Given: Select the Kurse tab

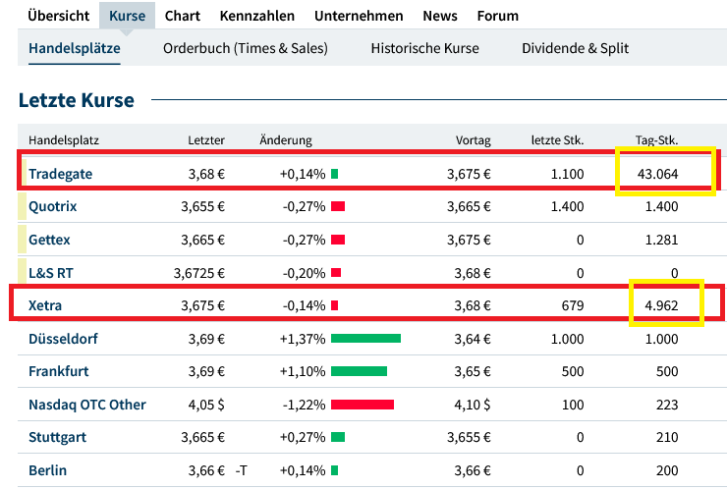Looking at the screenshot, I should 127,16.
